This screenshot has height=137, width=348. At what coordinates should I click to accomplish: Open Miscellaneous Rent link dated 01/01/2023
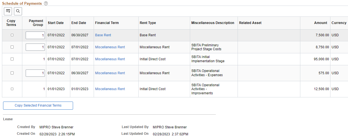click(110, 89)
